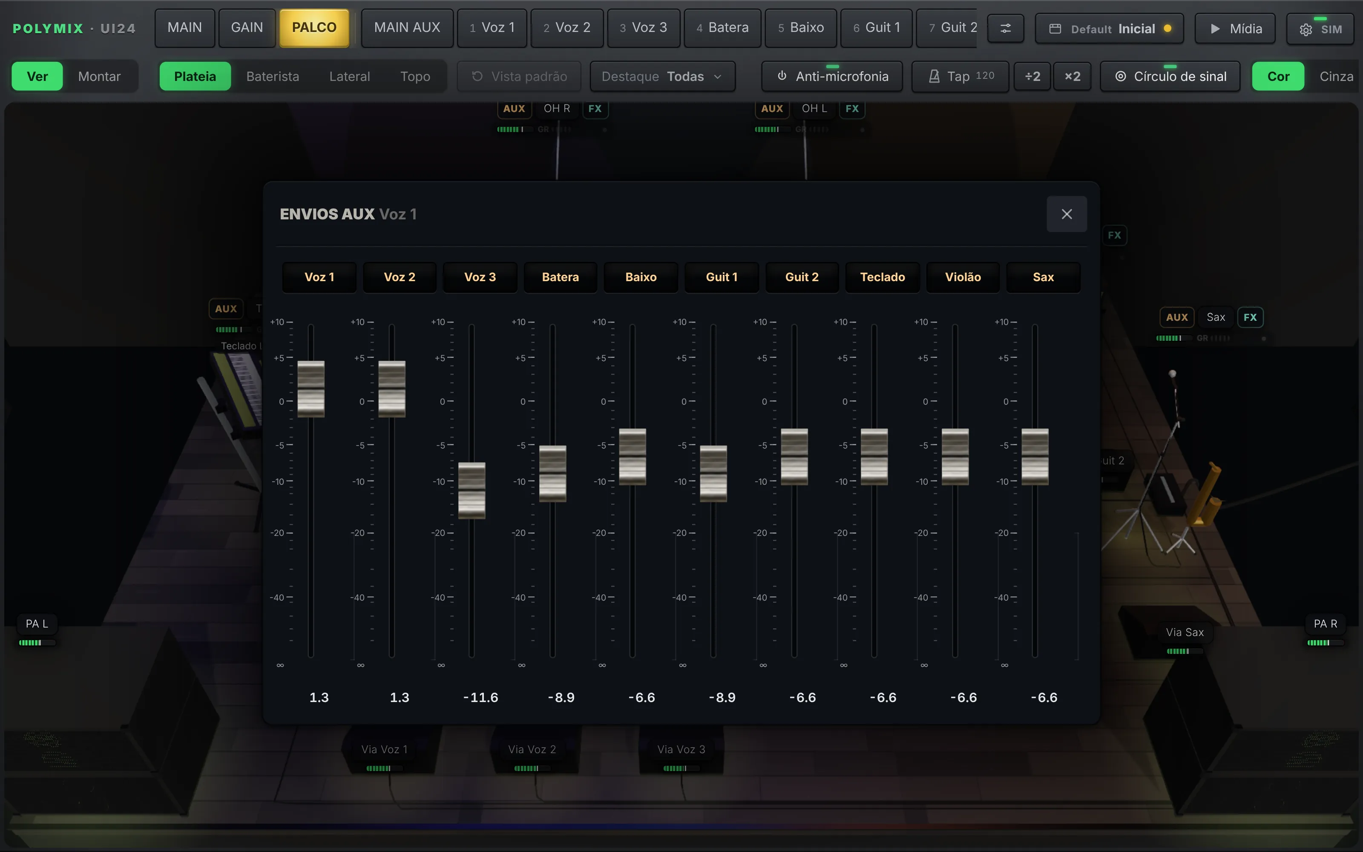Screen dimensions: 1363x852
Task: Open the Destaque Todas dropdown
Action: click(x=662, y=76)
